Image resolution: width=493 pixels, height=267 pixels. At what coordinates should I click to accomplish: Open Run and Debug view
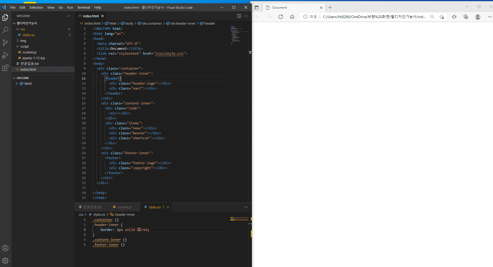[x=5, y=55]
